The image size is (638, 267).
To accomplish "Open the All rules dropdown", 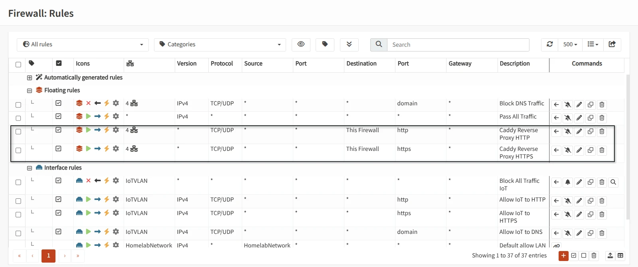I will (x=83, y=44).
